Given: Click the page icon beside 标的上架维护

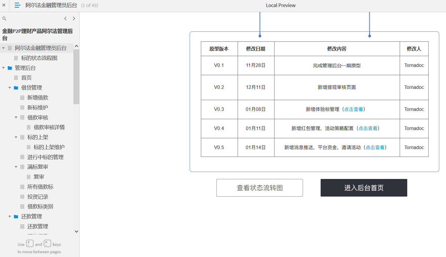Looking at the screenshot, I should point(29,147).
